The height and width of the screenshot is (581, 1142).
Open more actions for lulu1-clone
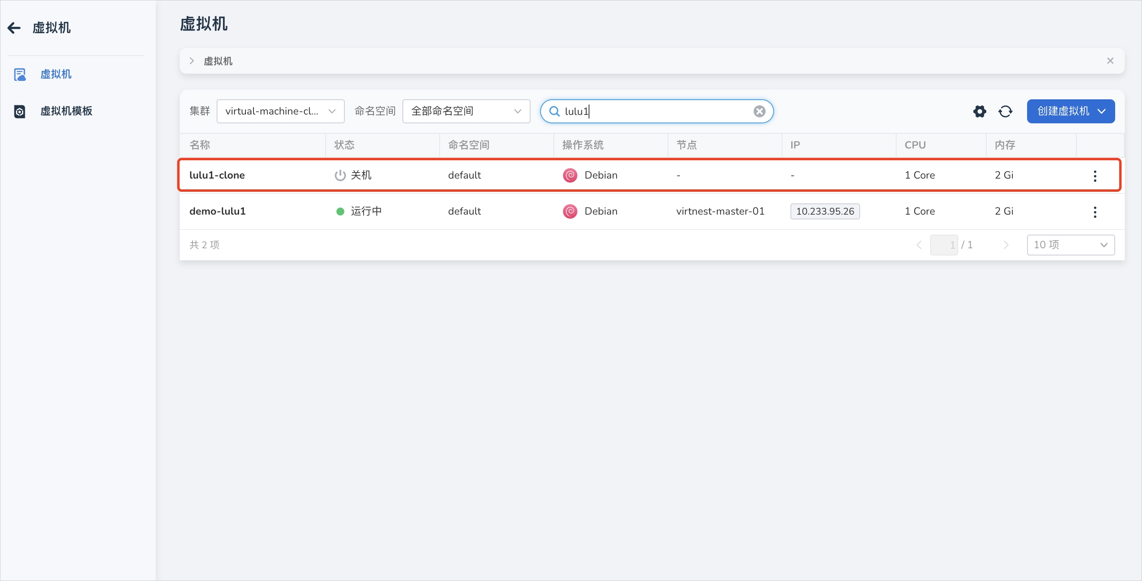click(1095, 176)
